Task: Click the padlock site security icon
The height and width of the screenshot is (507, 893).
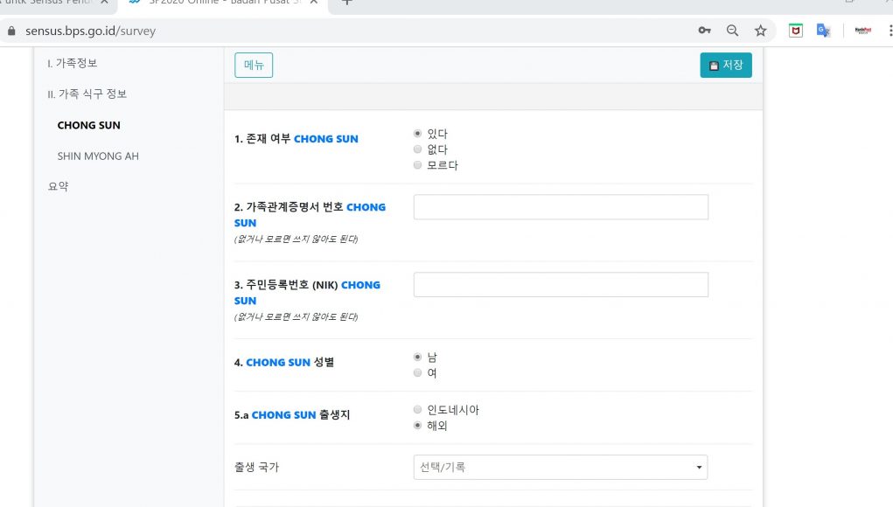Action: (x=11, y=31)
